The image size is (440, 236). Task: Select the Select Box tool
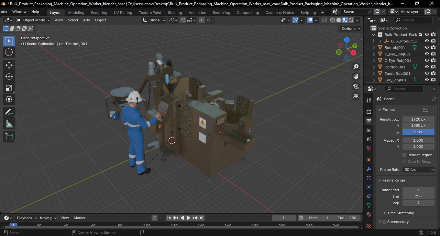coord(9,41)
